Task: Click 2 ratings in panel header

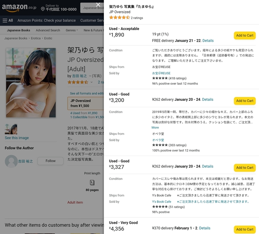Action: click(x=137, y=18)
